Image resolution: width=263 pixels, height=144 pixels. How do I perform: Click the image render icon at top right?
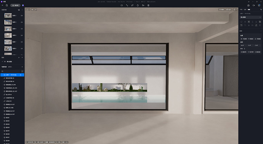(x=259, y=5)
